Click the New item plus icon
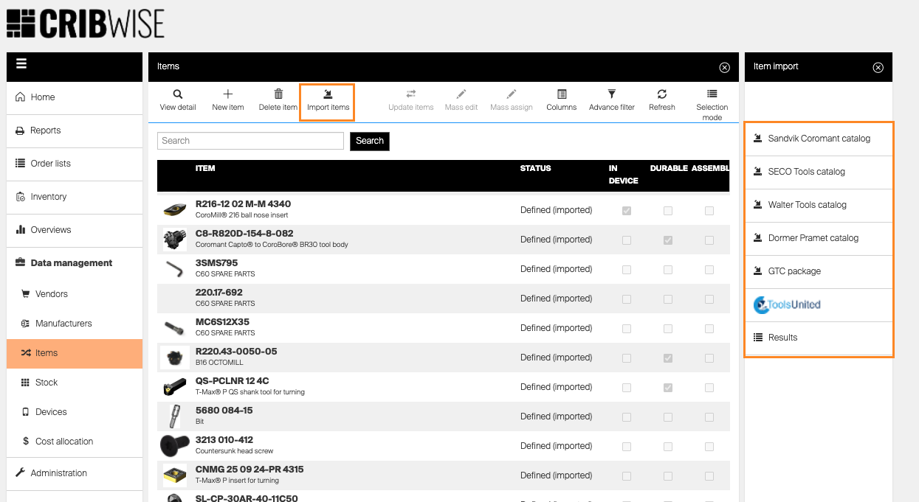 (x=228, y=94)
